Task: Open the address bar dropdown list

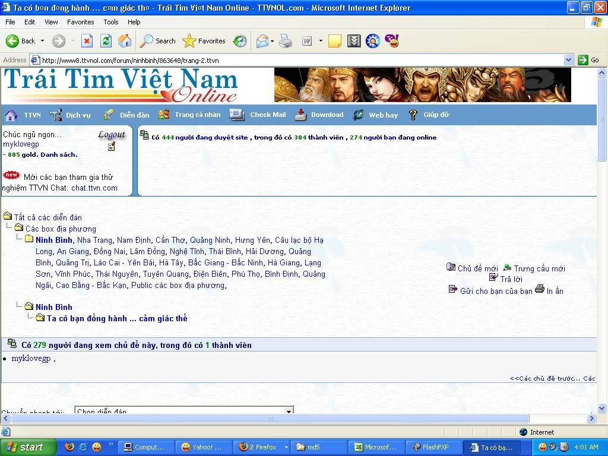Action: point(568,60)
